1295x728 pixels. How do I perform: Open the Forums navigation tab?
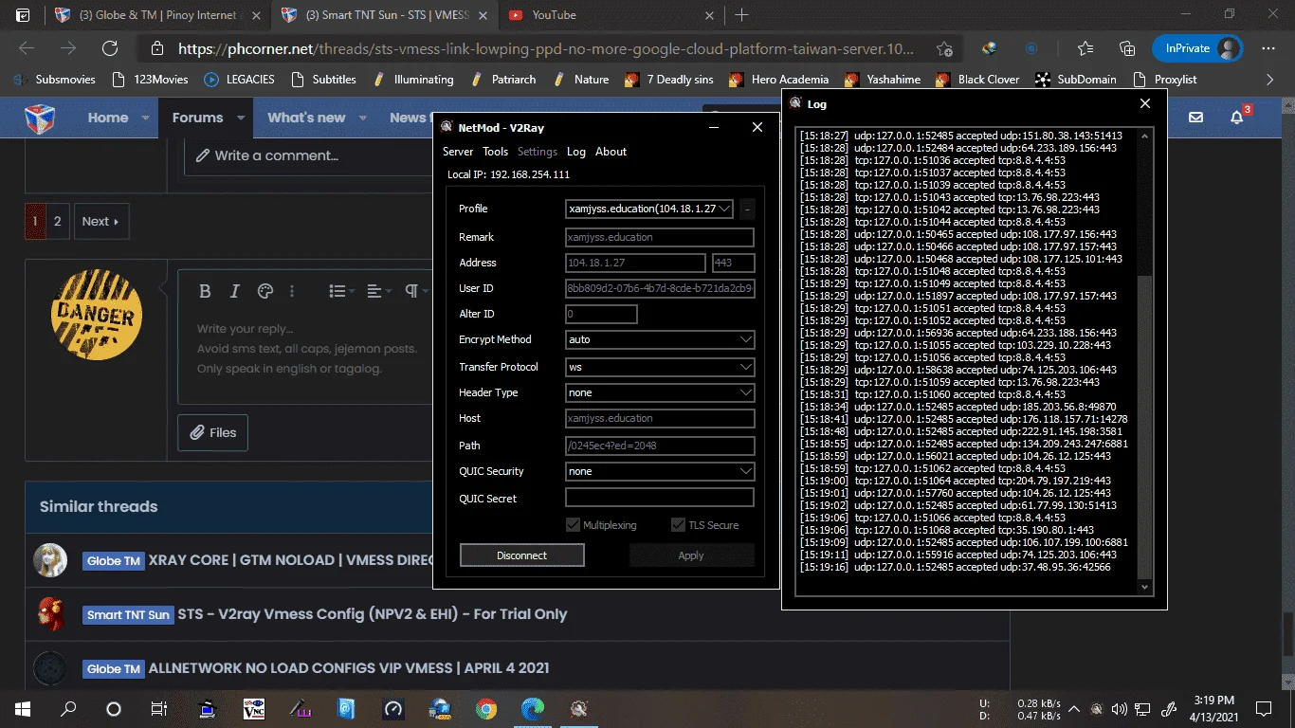[x=197, y=118]
